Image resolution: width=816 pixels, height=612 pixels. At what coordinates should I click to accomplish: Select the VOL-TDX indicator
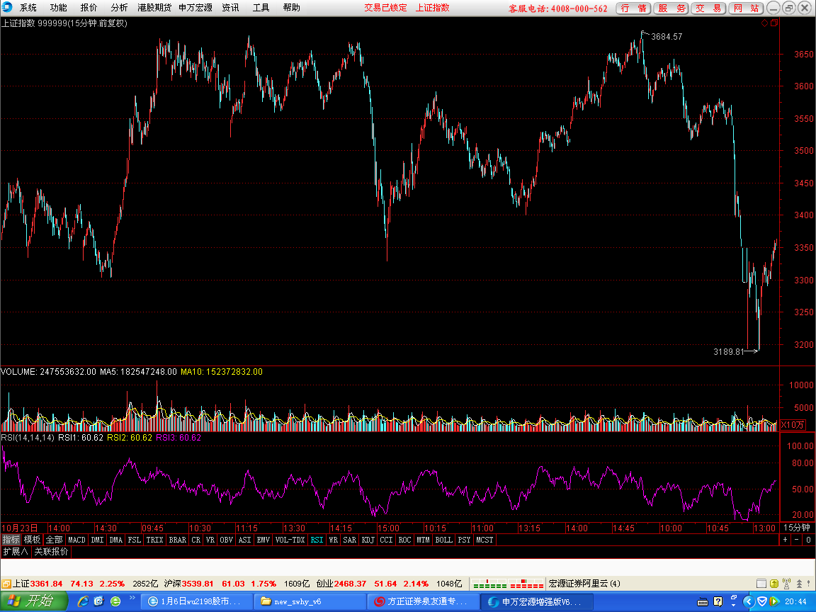(290, 540)
